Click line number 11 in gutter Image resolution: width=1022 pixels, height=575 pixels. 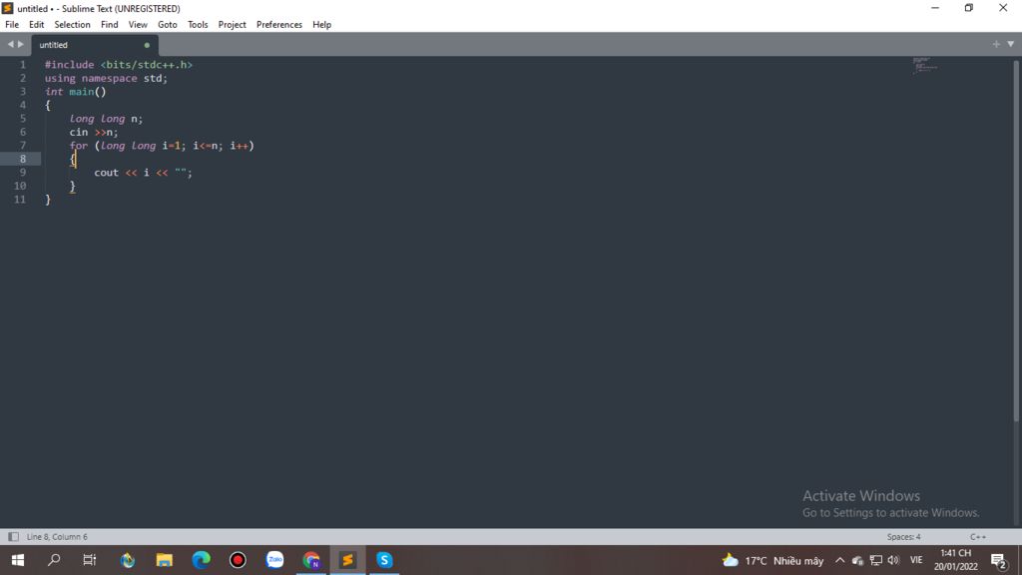pos(20,199)
